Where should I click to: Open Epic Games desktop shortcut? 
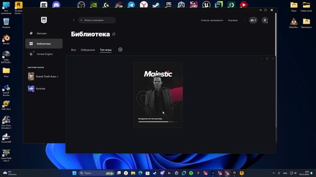point(169,4)
